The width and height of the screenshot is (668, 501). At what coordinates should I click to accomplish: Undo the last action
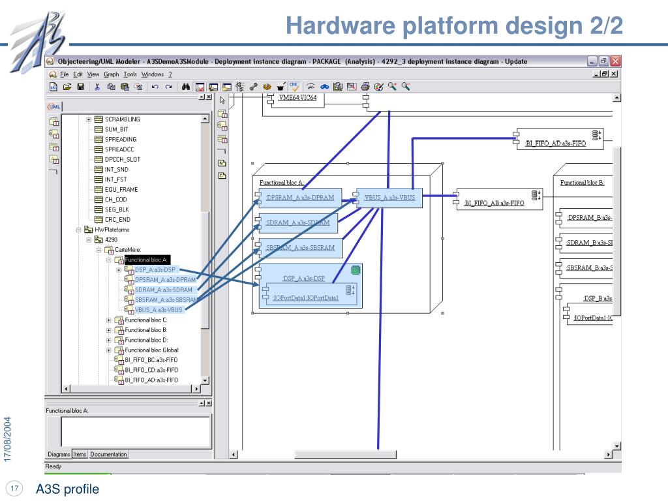(155, 87)
